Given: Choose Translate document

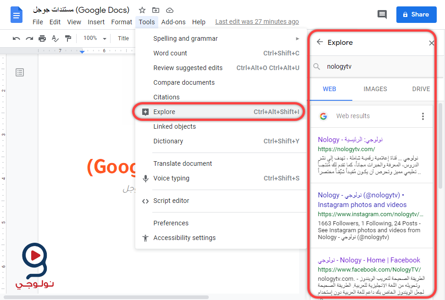Looking at the screenshot, I should coord(221,164).
